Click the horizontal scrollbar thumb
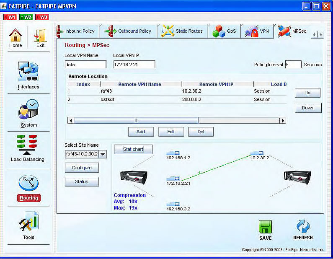The image size is (333, 259). 136,121
